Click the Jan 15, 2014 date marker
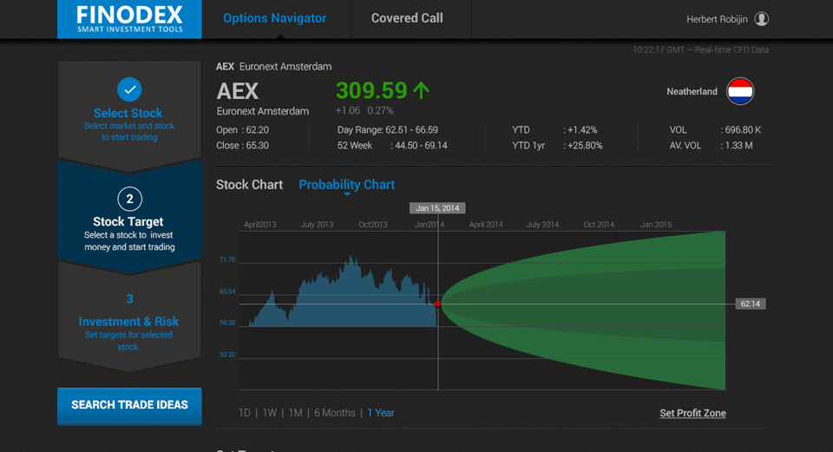 [437, 208]
